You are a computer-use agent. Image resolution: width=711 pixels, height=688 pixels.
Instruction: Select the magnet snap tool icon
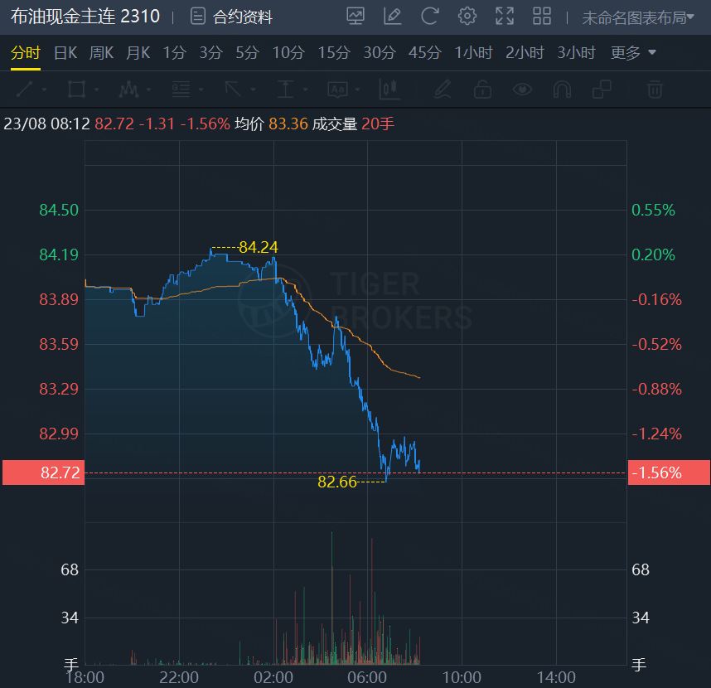[562, 89]
